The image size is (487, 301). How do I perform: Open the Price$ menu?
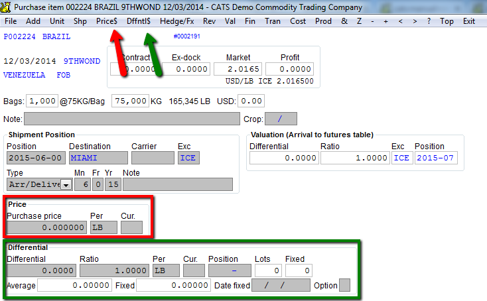(107, 21)
